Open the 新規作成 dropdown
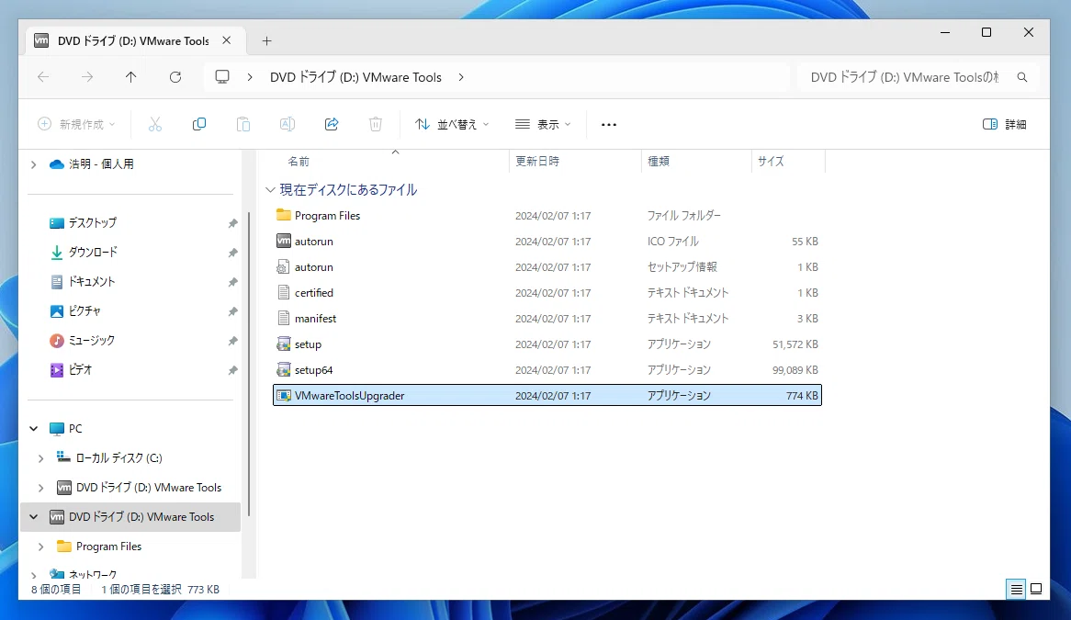 (76, 124)
